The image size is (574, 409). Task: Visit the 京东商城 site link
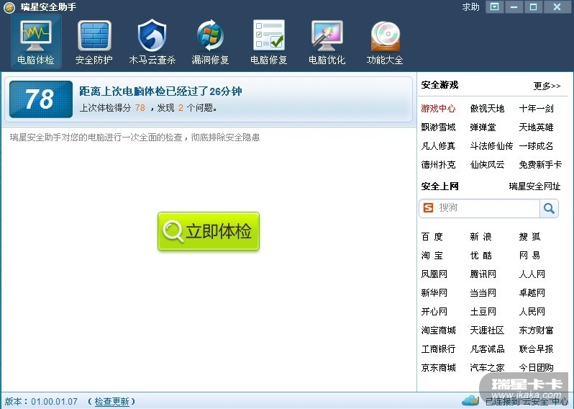[438, 367]
